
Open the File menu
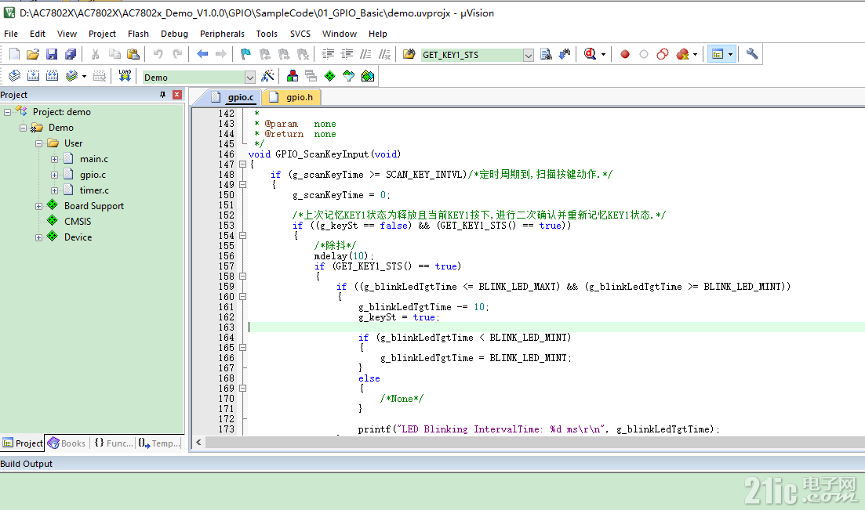[x=11, y=34]
